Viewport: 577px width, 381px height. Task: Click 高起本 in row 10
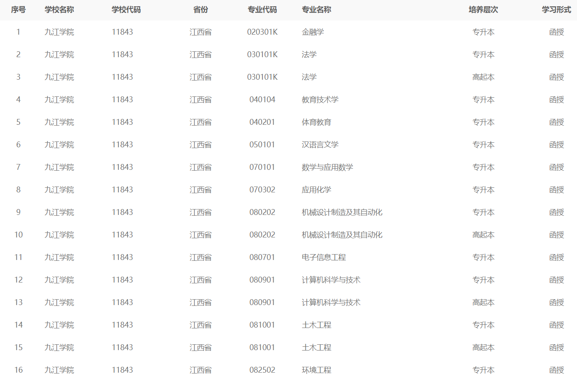pos(484,235)
